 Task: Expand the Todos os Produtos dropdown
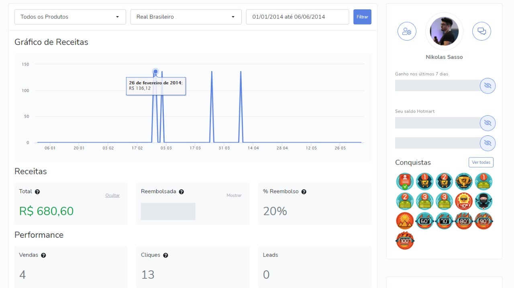click(70, 17)
